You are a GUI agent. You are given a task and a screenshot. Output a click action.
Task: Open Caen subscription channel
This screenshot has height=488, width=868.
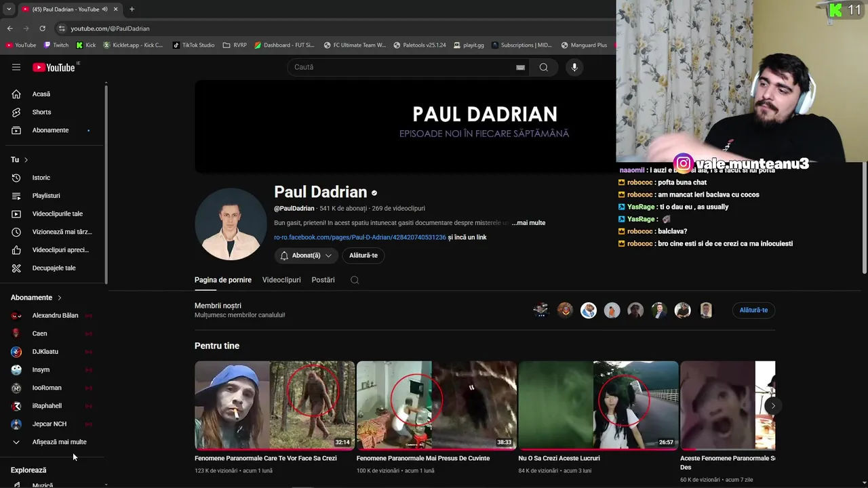pyautogui.click(x=53, y=333)
